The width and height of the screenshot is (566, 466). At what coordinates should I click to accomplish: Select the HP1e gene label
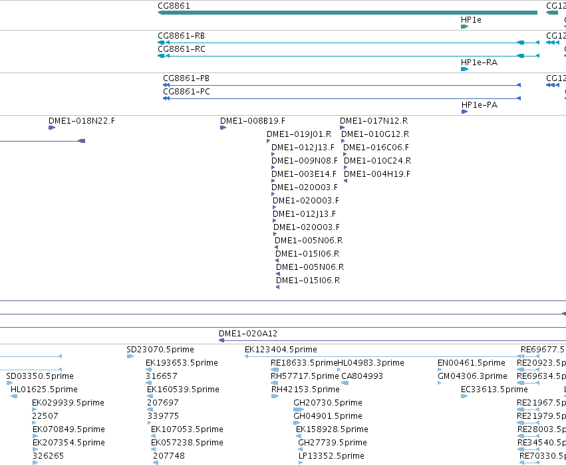tap(471, 20)
